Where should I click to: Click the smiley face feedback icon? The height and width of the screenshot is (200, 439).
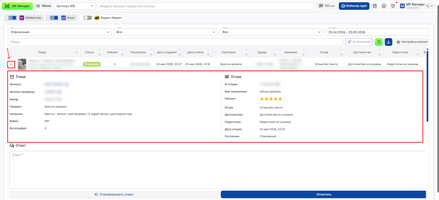click(384, 6)
